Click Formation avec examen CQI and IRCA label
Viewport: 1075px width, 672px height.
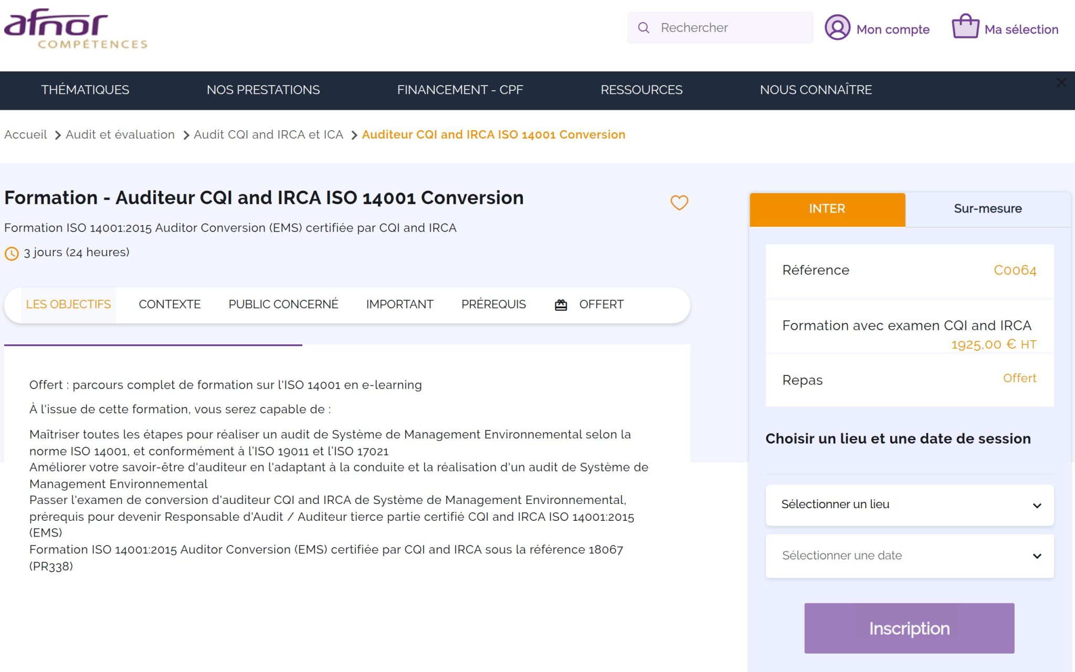tap(907, 326)
